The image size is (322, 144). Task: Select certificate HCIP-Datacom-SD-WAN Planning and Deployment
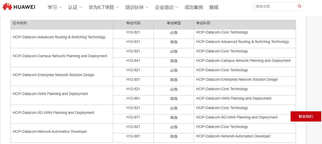coord(53,113)
